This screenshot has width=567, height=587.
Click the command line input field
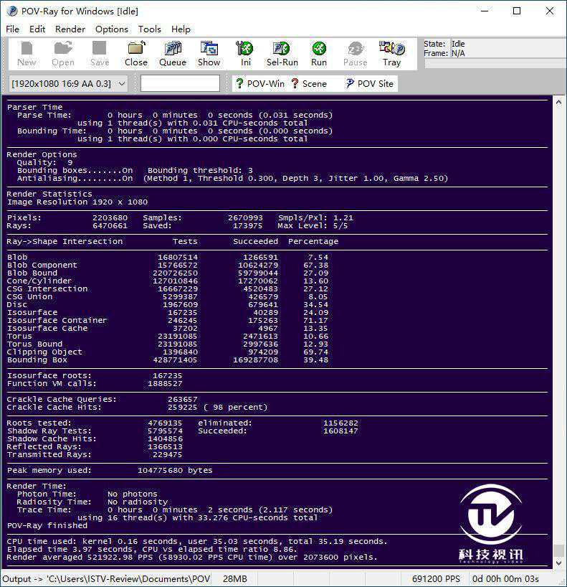click(x=180, y=84)
